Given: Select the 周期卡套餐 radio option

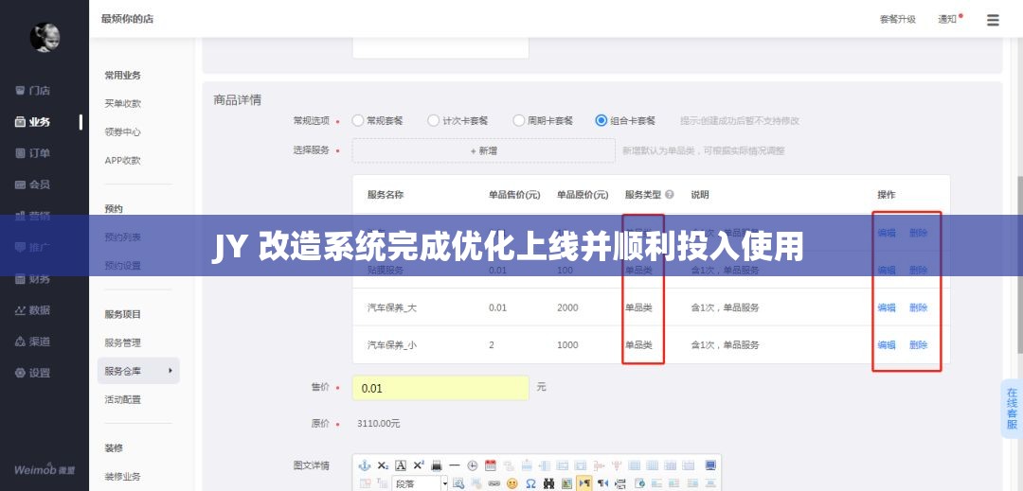Looking at the screenshot, I should click(519, 120).
